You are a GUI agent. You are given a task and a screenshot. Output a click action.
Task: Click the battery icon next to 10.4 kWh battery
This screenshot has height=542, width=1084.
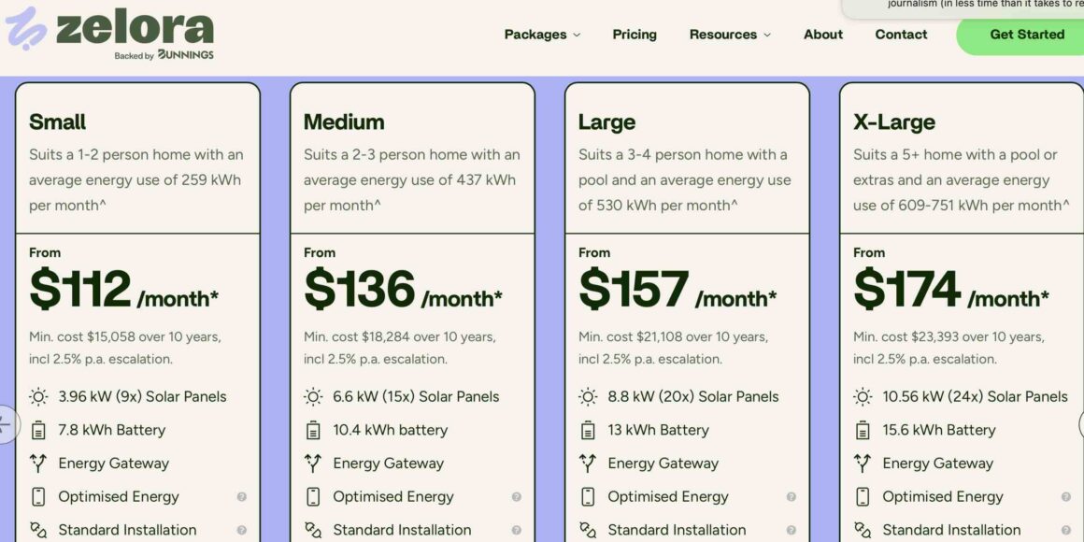[x=312, y=430]
